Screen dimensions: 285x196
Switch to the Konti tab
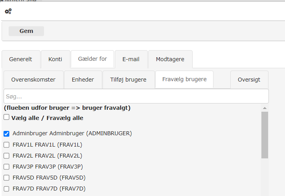[x=55, y=59]
